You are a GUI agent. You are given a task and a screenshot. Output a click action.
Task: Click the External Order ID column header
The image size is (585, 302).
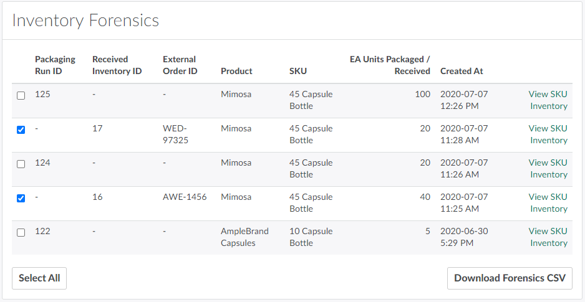coord(180,65)
